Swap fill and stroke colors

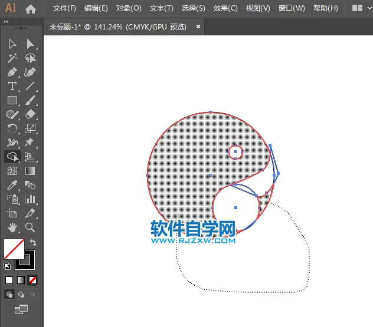tap(33, 243)
